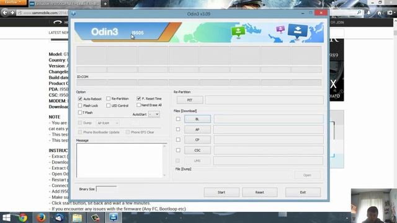Image resolution: width=397 pixels, height=223 pixels.
Task: Check the box beside the AP button
Action: [178, 129]
